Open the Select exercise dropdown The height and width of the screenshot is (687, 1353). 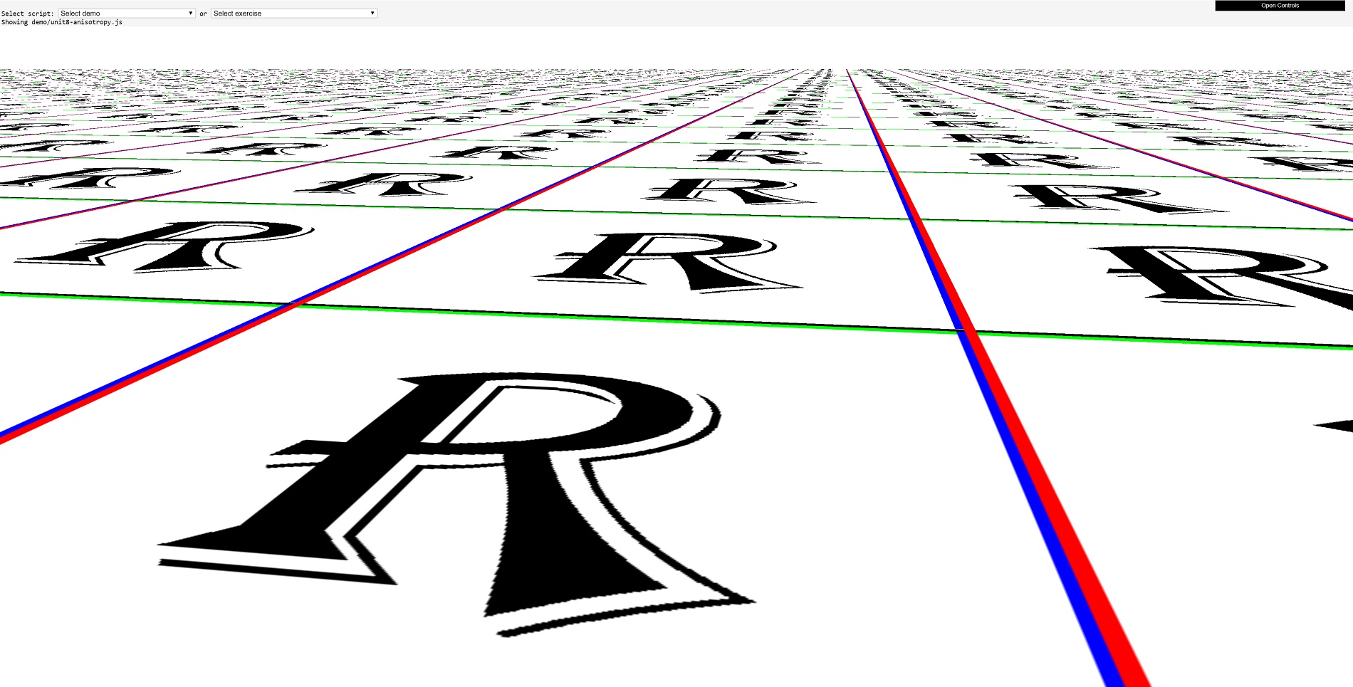point(293,14)
